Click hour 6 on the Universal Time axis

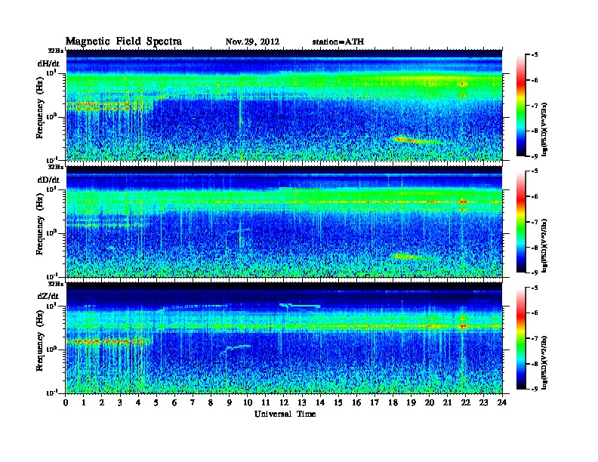pyautogui.click(x=174, y=403)
